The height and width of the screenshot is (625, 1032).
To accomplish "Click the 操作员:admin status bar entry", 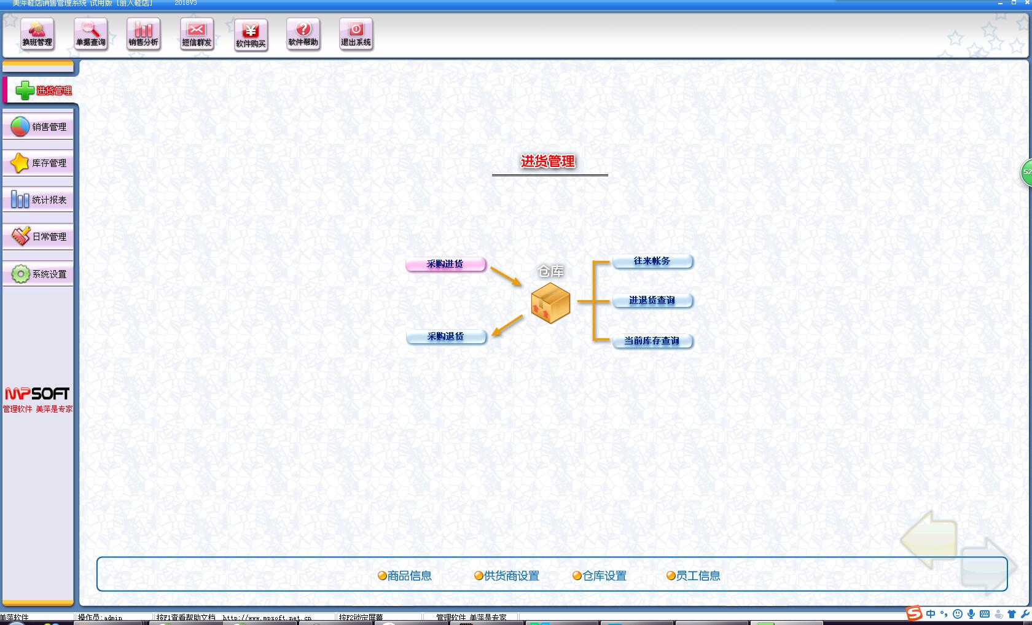I will pos(100,618).
